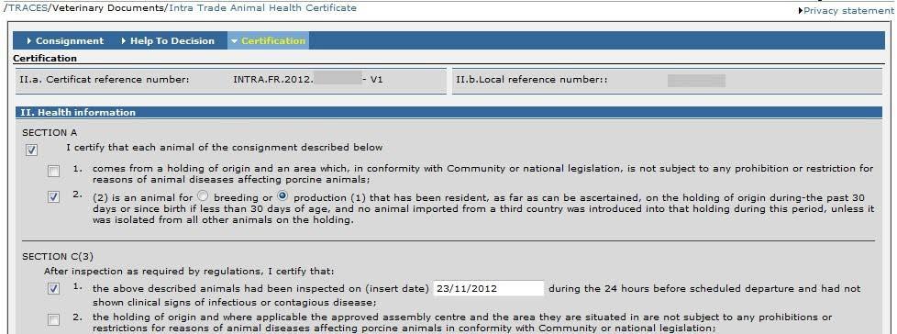
Task: Check Section A item 1 holding of origin
Action: [x=53, y=171]
